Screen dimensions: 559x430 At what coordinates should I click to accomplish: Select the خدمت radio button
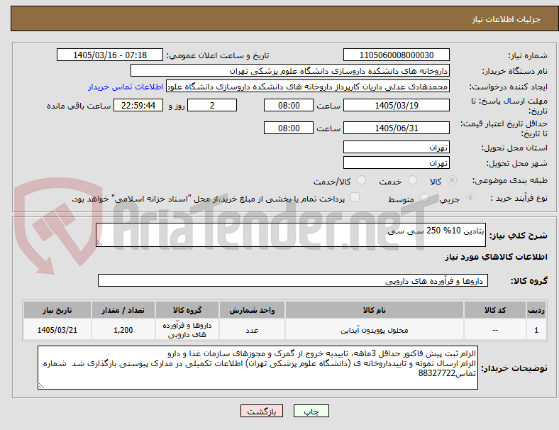(x=412, y=180)
